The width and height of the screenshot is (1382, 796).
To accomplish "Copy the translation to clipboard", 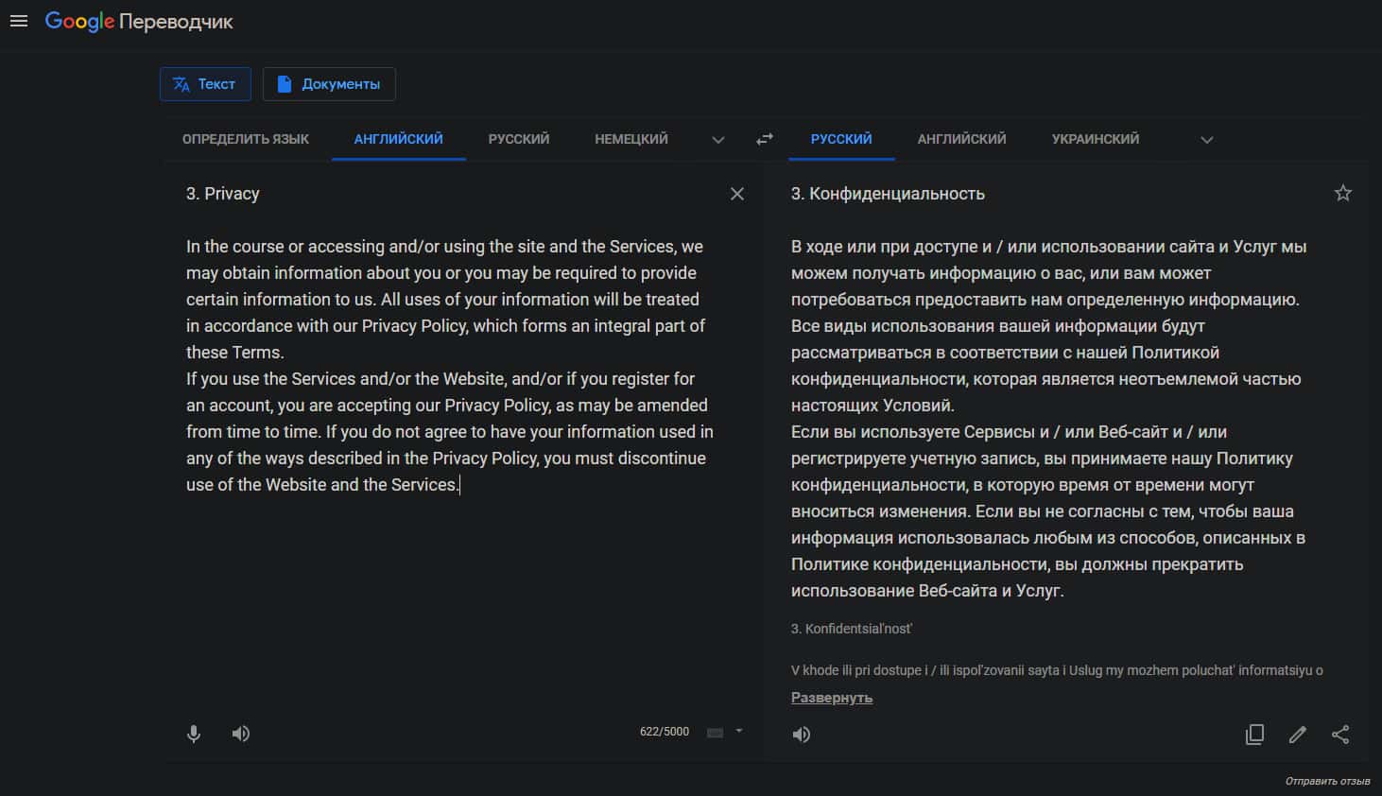I will click(1254, 735).
